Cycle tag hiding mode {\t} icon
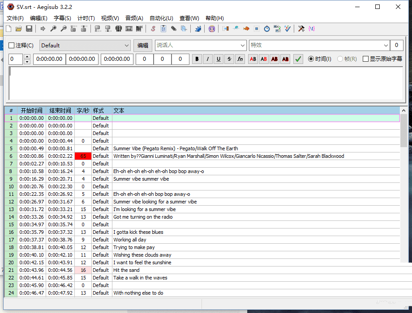This screenshot has height=313, width=412. 312,29
